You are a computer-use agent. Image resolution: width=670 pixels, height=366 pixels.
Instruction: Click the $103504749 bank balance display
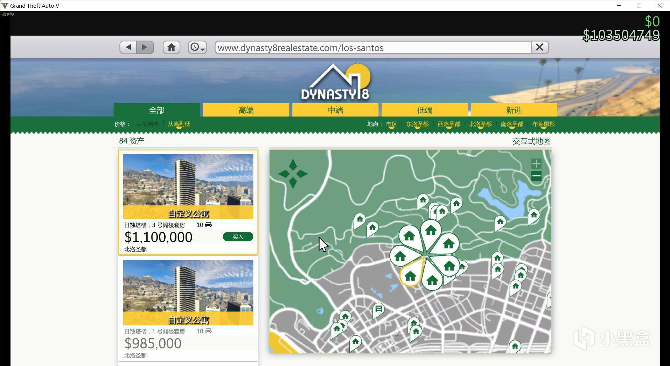[621, 35]
